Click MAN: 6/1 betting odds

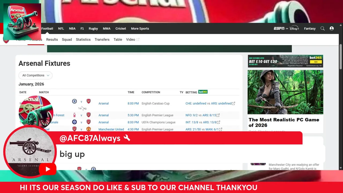(x=212, y=129)
